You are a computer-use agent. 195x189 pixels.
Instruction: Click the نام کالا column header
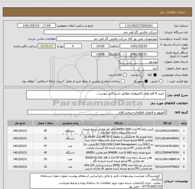pyautogui.click(x=119, y=123)
